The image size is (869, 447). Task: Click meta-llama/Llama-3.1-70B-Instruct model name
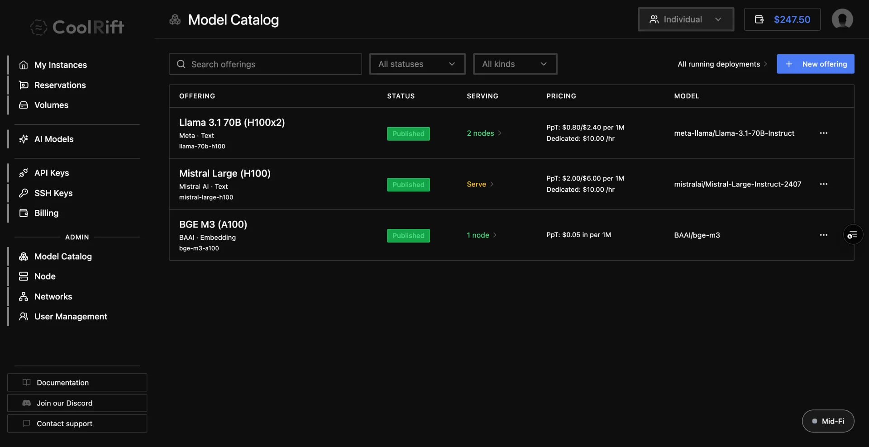[x=734, y=133]
